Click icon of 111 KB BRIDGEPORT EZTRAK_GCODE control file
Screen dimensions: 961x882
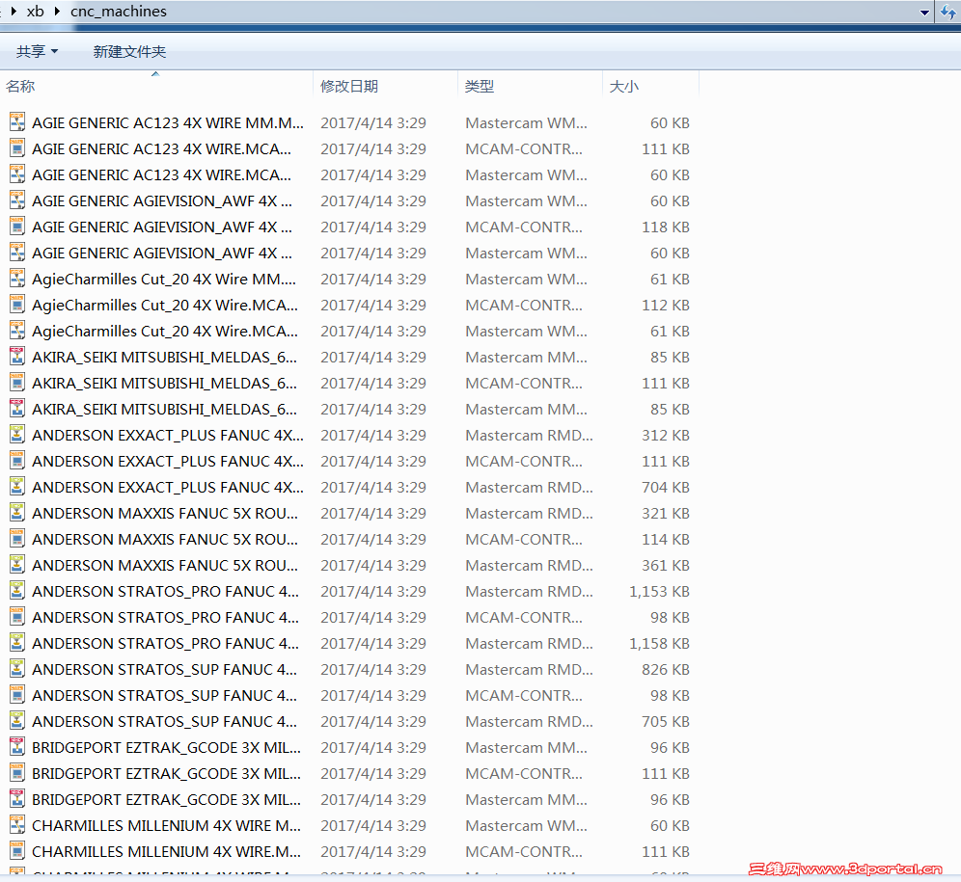coord(17,774)
